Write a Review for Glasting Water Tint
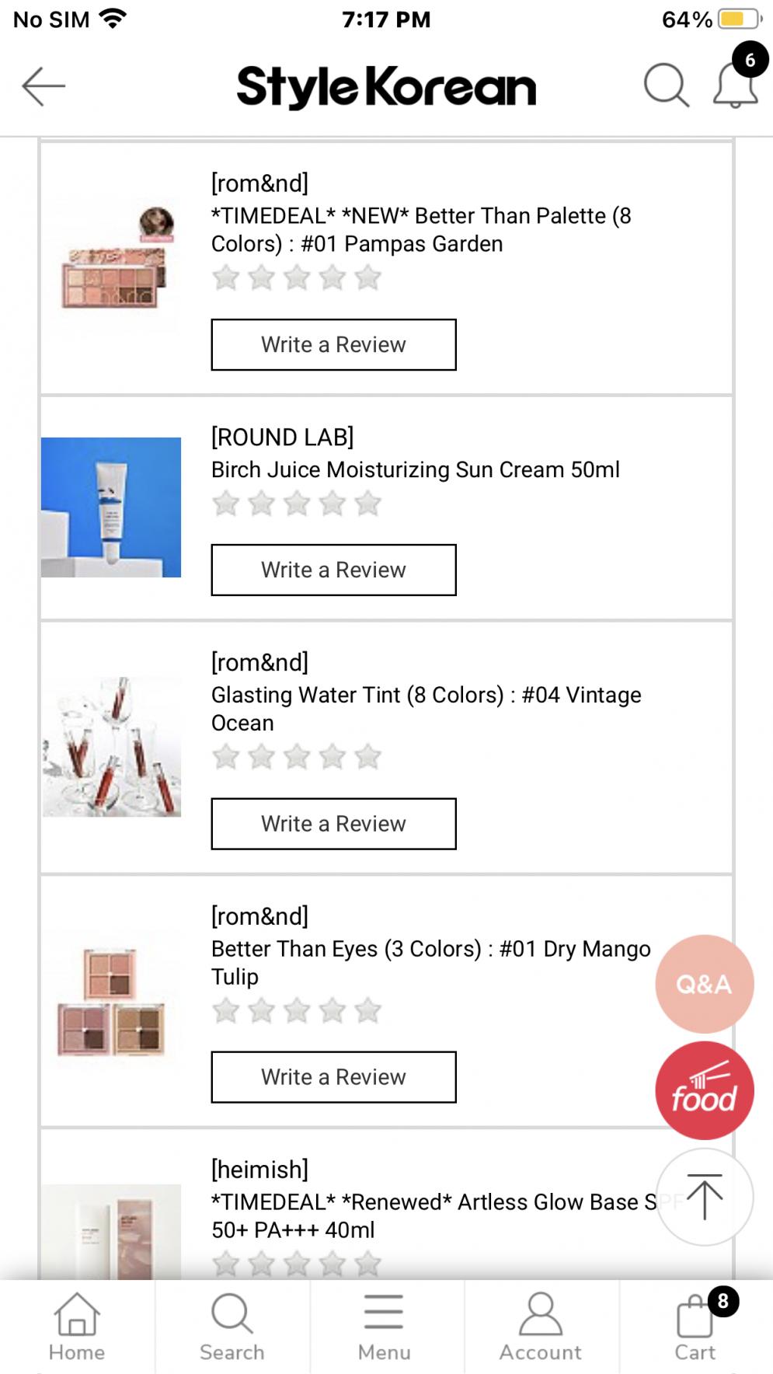Image resolution: width=773 pixels, height=1374 pixels. (333, 824)
